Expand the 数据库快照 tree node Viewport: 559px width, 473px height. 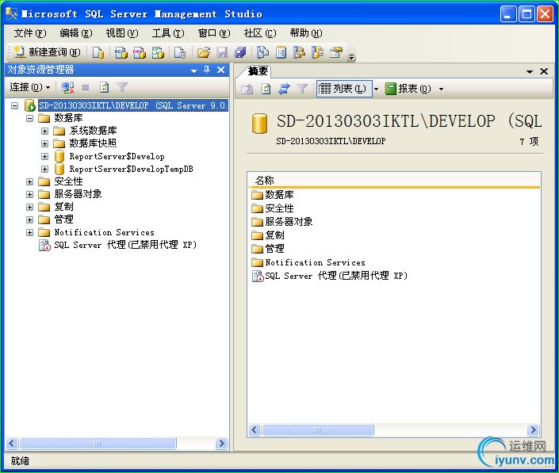coord(44,144)
